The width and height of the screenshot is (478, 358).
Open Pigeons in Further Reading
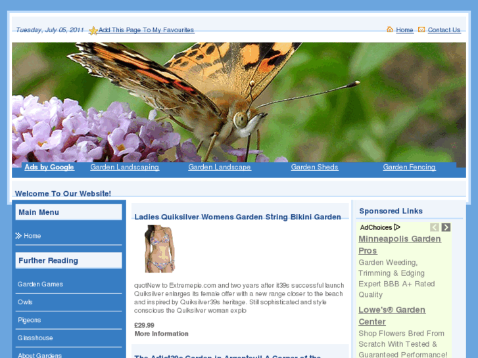pos(29,320)
